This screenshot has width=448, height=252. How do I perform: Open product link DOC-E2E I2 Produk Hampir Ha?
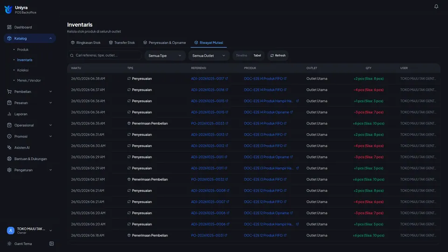pos(269,224)
